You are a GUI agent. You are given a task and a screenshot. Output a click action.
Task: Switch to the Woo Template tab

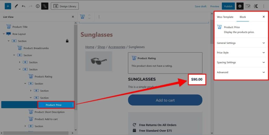point(225,17)
